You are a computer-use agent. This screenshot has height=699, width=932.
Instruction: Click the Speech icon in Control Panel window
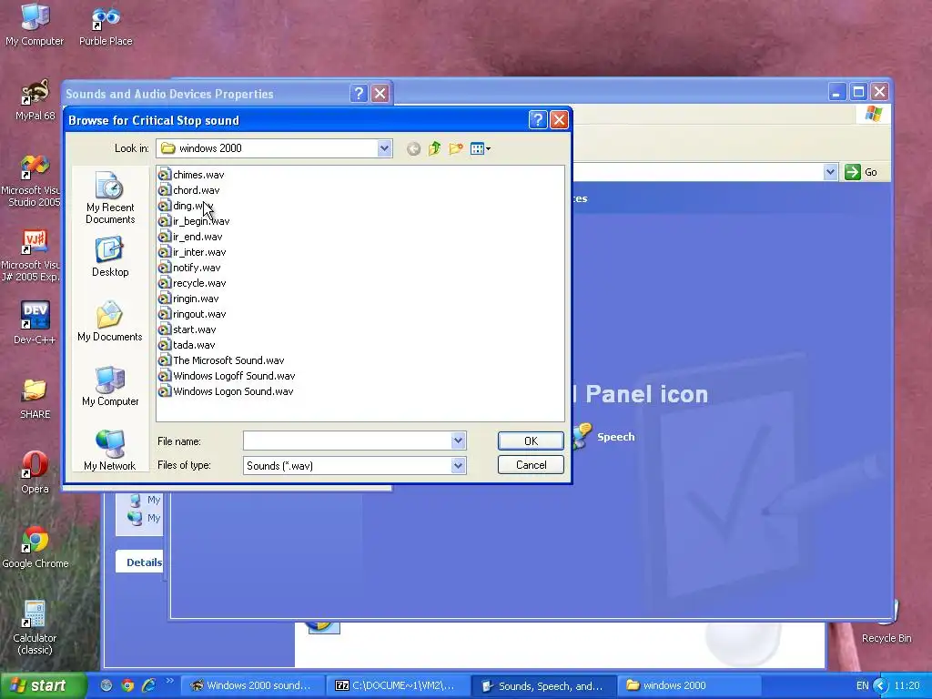(604, 436)
